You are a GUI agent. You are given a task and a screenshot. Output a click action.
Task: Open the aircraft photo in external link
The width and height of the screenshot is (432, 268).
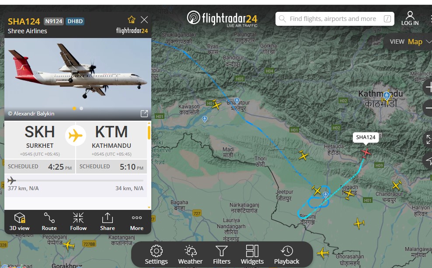pyautogui.click(x=144, y=114)
